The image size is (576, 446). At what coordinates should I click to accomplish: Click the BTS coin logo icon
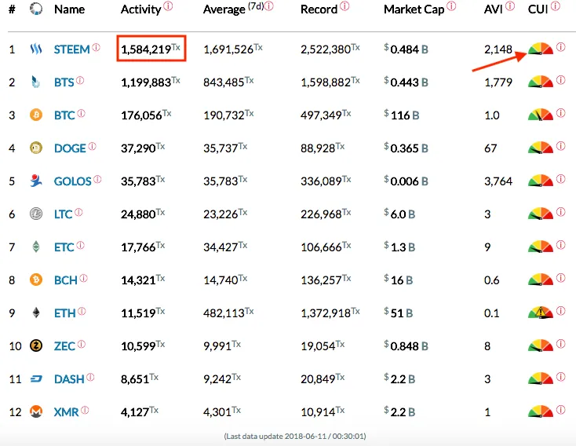tap(35, 82)
